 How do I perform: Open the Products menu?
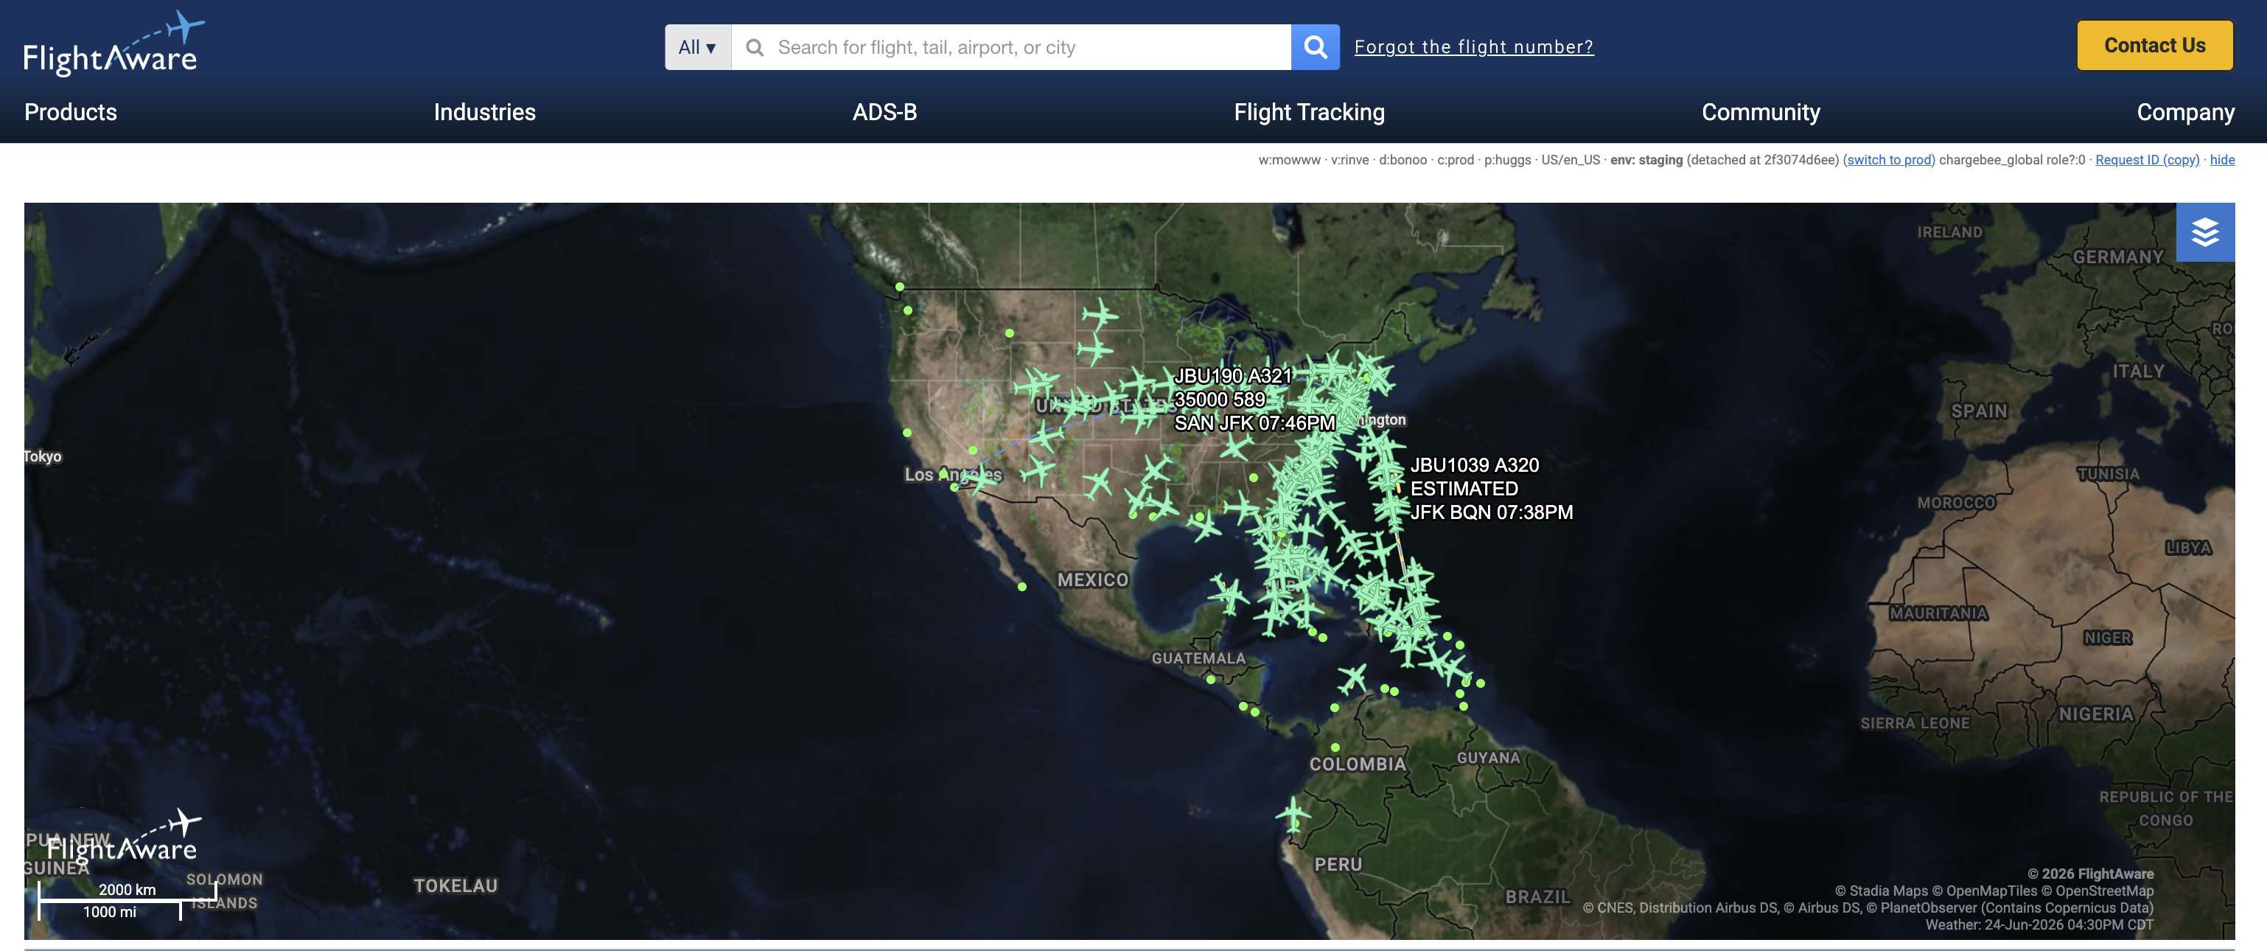click(71, 112)
